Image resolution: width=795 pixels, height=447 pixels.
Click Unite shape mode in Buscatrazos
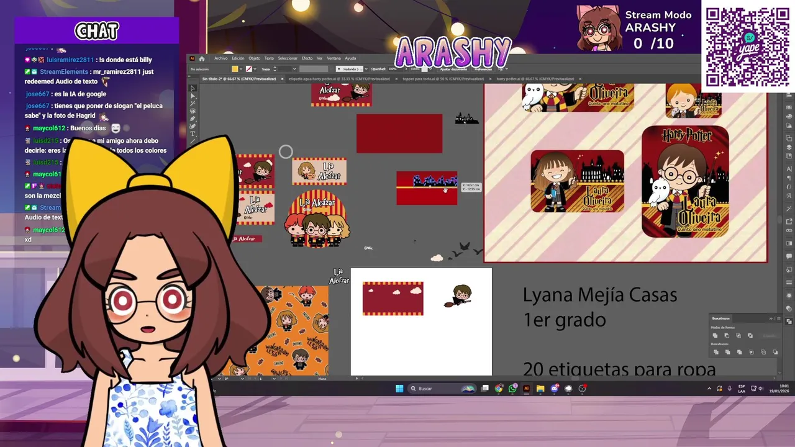(x=715, y=335)
